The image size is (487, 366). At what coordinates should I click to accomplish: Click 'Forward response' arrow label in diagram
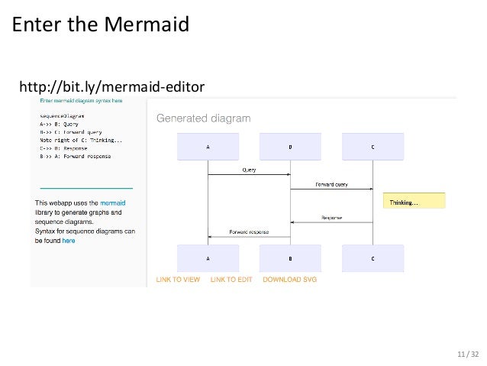pyautogui.click(x=249, y=232)
